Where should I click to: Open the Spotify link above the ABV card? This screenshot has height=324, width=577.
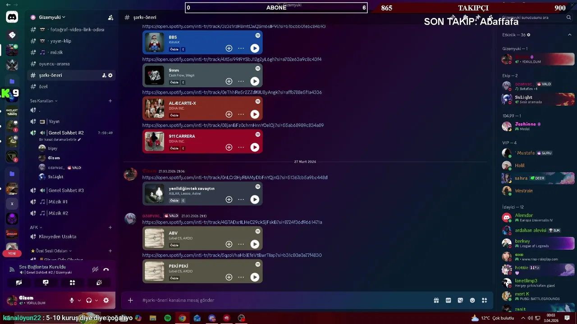click(x=232, y=222)
